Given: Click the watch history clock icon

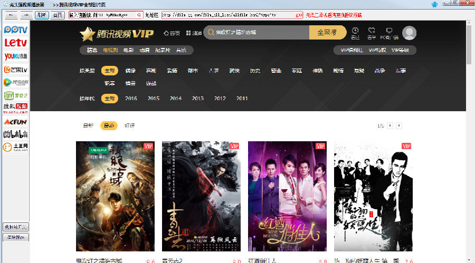Looking at the screenshot, I should tap(355, 33).
